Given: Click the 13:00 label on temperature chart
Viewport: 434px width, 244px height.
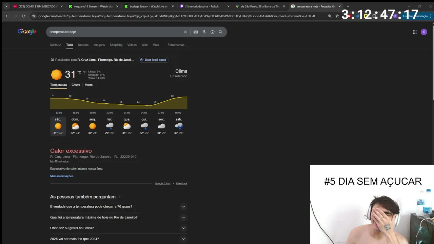Looking at the screenshot, I should (59, 113).
